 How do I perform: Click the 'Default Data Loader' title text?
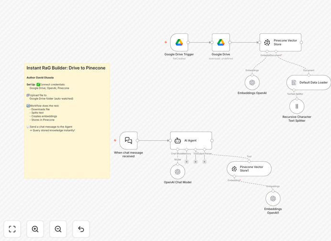[313, 83]
